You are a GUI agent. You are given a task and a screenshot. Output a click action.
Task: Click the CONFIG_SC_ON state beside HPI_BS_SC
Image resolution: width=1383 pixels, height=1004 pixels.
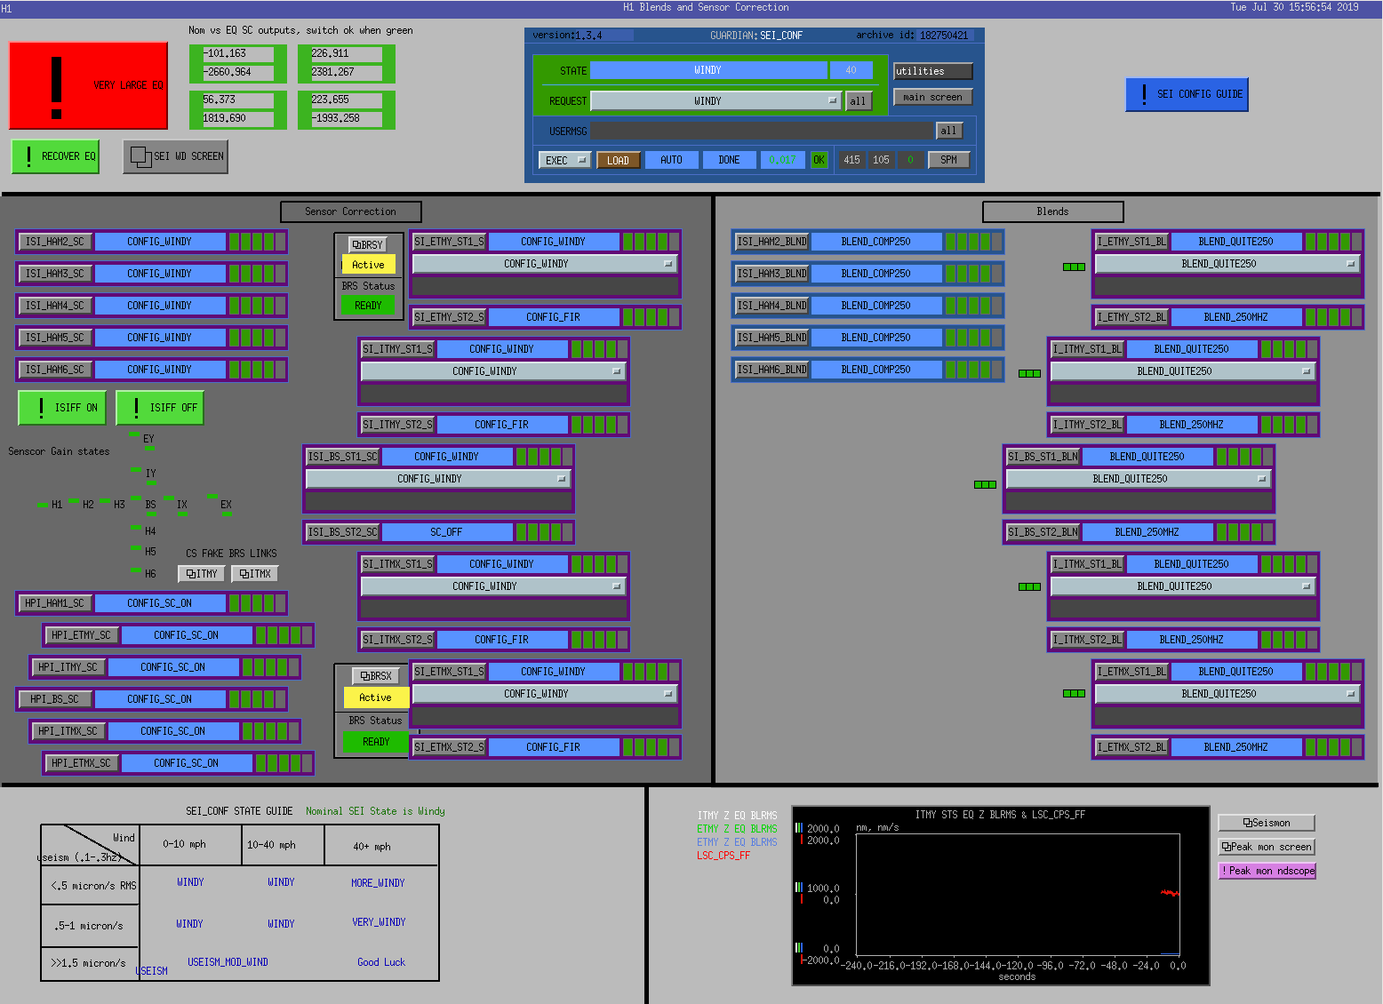(160, 699)
